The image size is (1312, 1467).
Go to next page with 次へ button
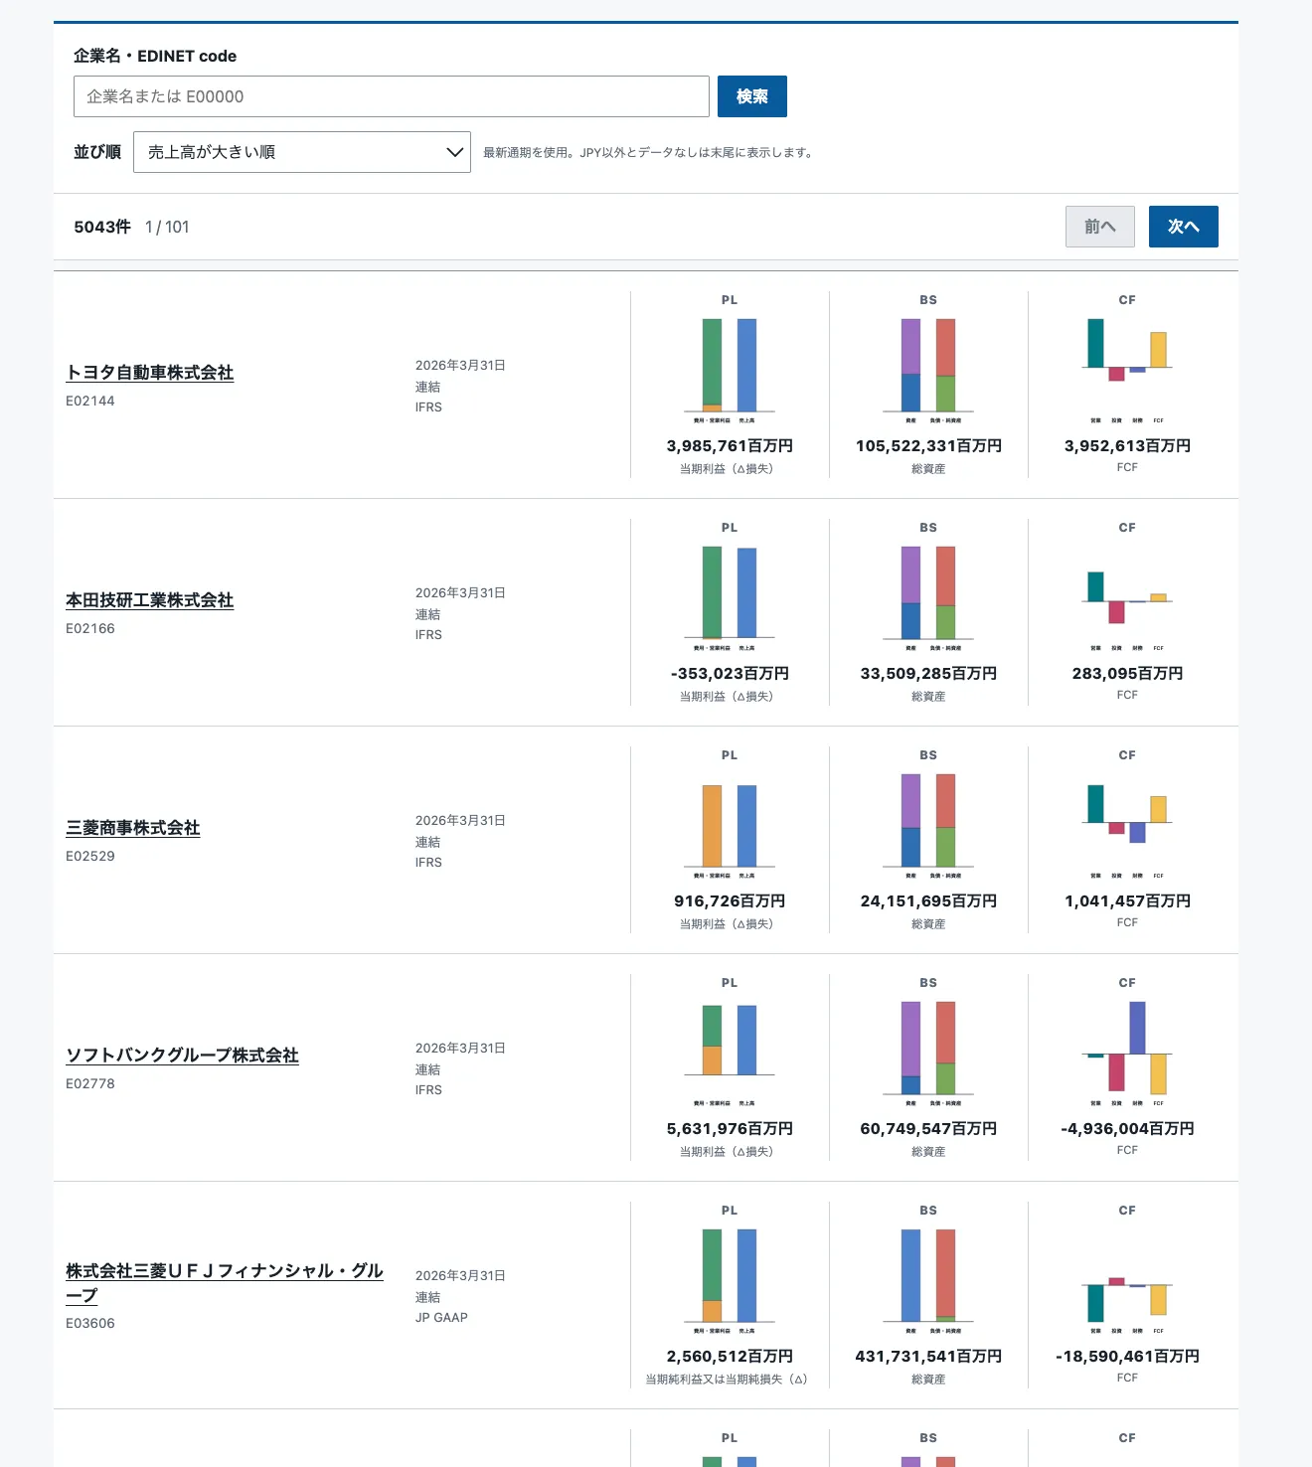tap(1184, 227)
